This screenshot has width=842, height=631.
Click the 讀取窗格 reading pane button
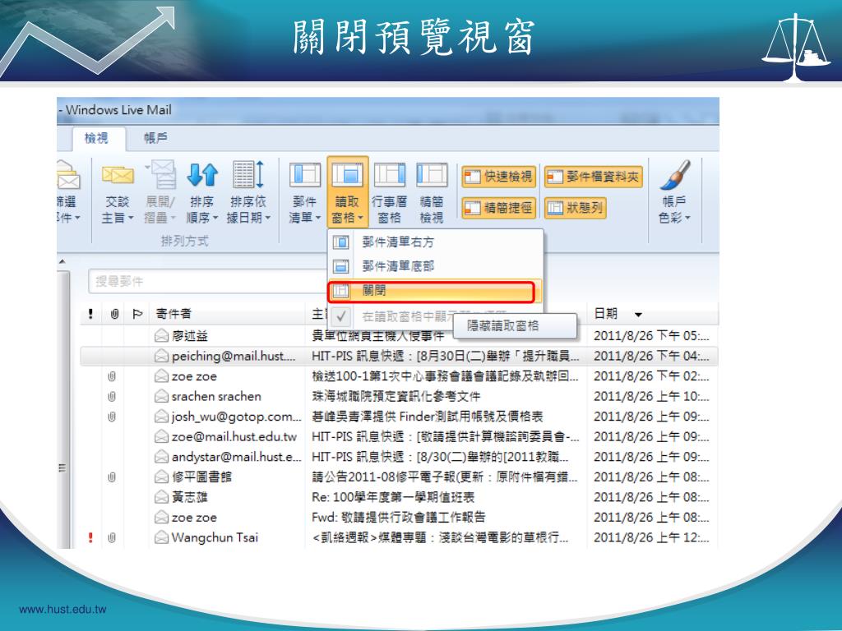pyautogui.click(x=347, y=193)
